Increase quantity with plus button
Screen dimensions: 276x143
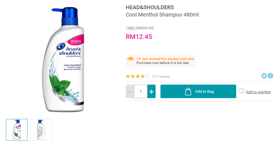[x=151, y=91]
